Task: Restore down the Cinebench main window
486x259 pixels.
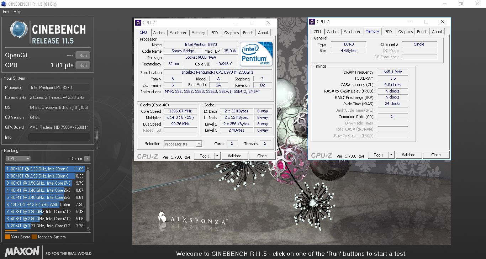Action: pos(461,4)
